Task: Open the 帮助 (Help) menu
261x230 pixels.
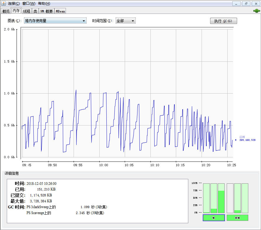Action: (x=44, y=4)
